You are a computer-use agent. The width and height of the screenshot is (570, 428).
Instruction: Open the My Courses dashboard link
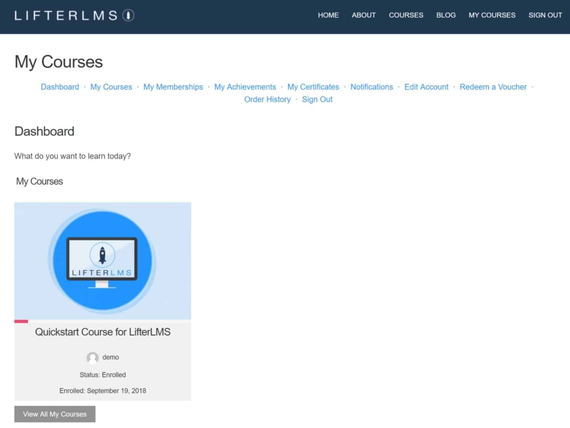coord(111,87)
